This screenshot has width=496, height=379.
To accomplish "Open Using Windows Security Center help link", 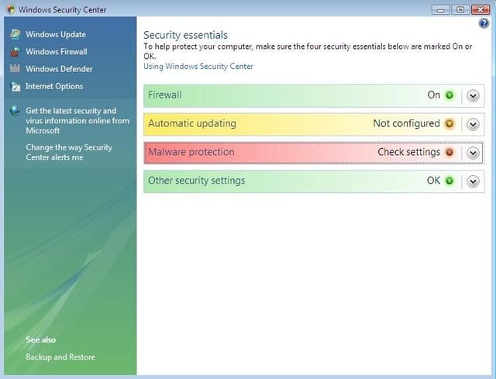I will [x=198, y=66].
